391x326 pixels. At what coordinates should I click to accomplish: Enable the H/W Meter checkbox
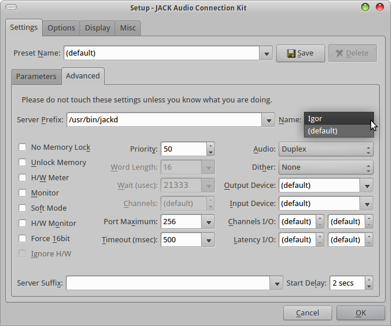[x=22, y=178]
